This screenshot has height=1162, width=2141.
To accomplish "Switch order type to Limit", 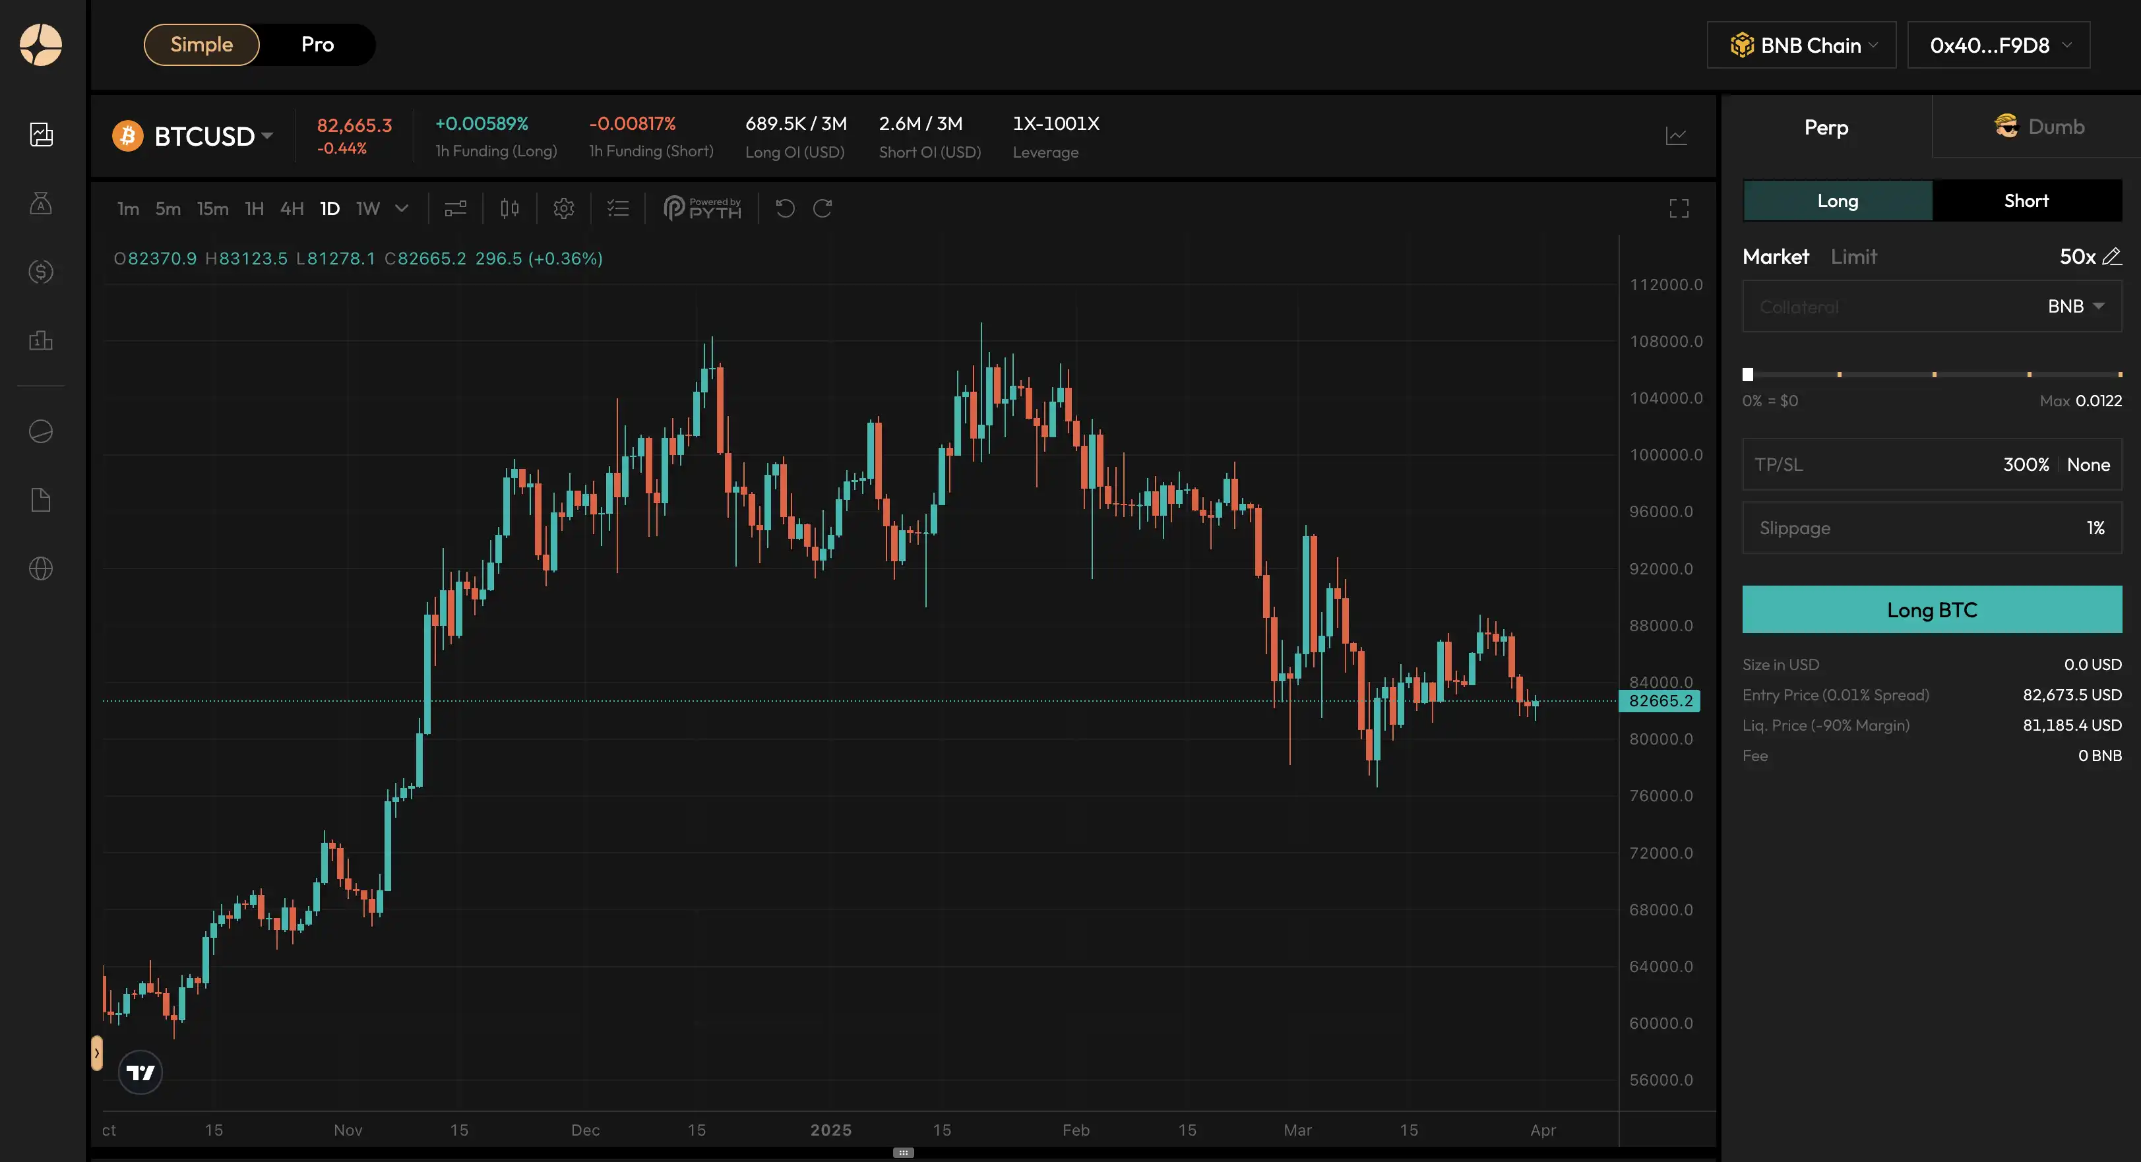I will (1853, 257).
